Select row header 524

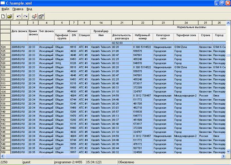click(5, 47)
